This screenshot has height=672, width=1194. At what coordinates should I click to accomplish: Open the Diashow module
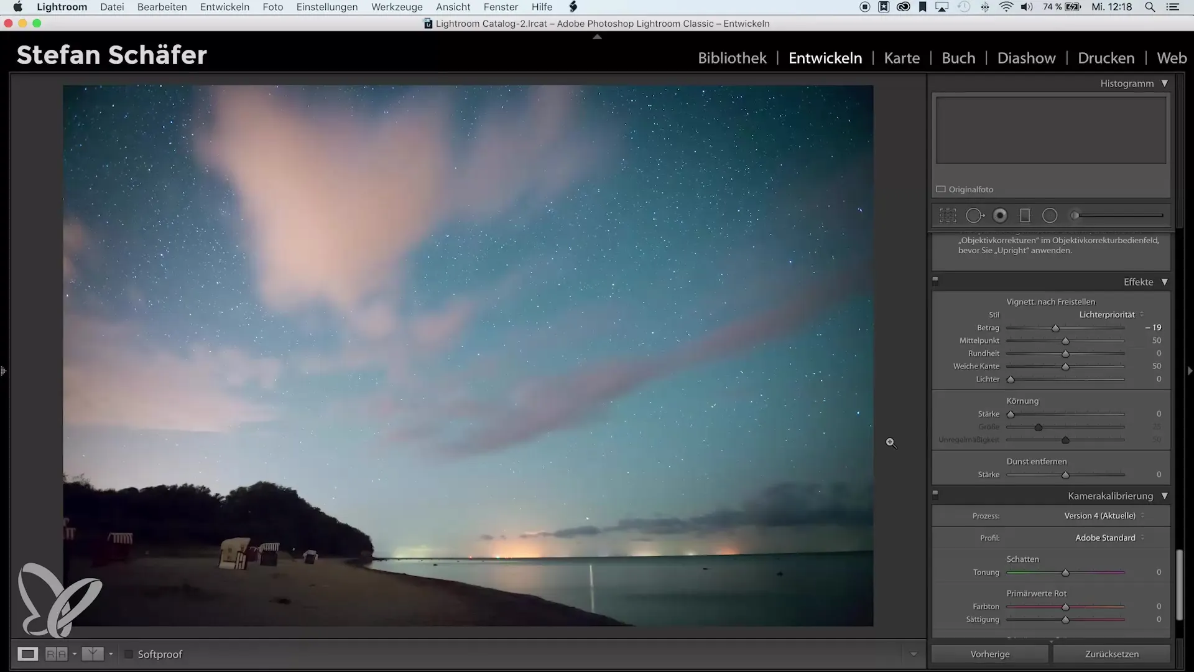click(x=1026, y=58)
